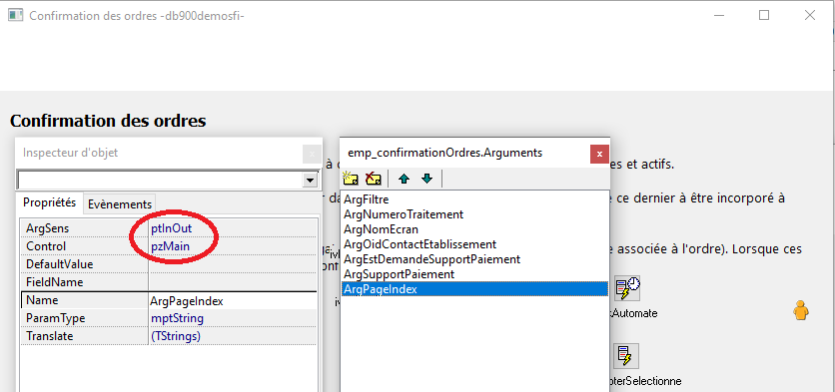Minimize the Confirmation des ordres window
Image resolution: width=835 pixels, height=392 pixels.
pos(718,15)
